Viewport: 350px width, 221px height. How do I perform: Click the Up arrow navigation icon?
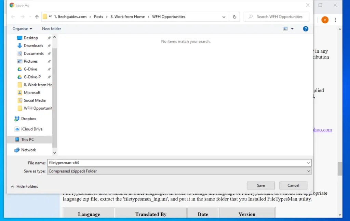[x=37, y=17]
